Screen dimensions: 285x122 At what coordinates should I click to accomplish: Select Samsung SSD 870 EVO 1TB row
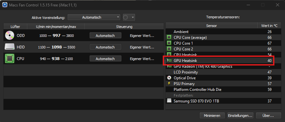[x=223, y=101]
